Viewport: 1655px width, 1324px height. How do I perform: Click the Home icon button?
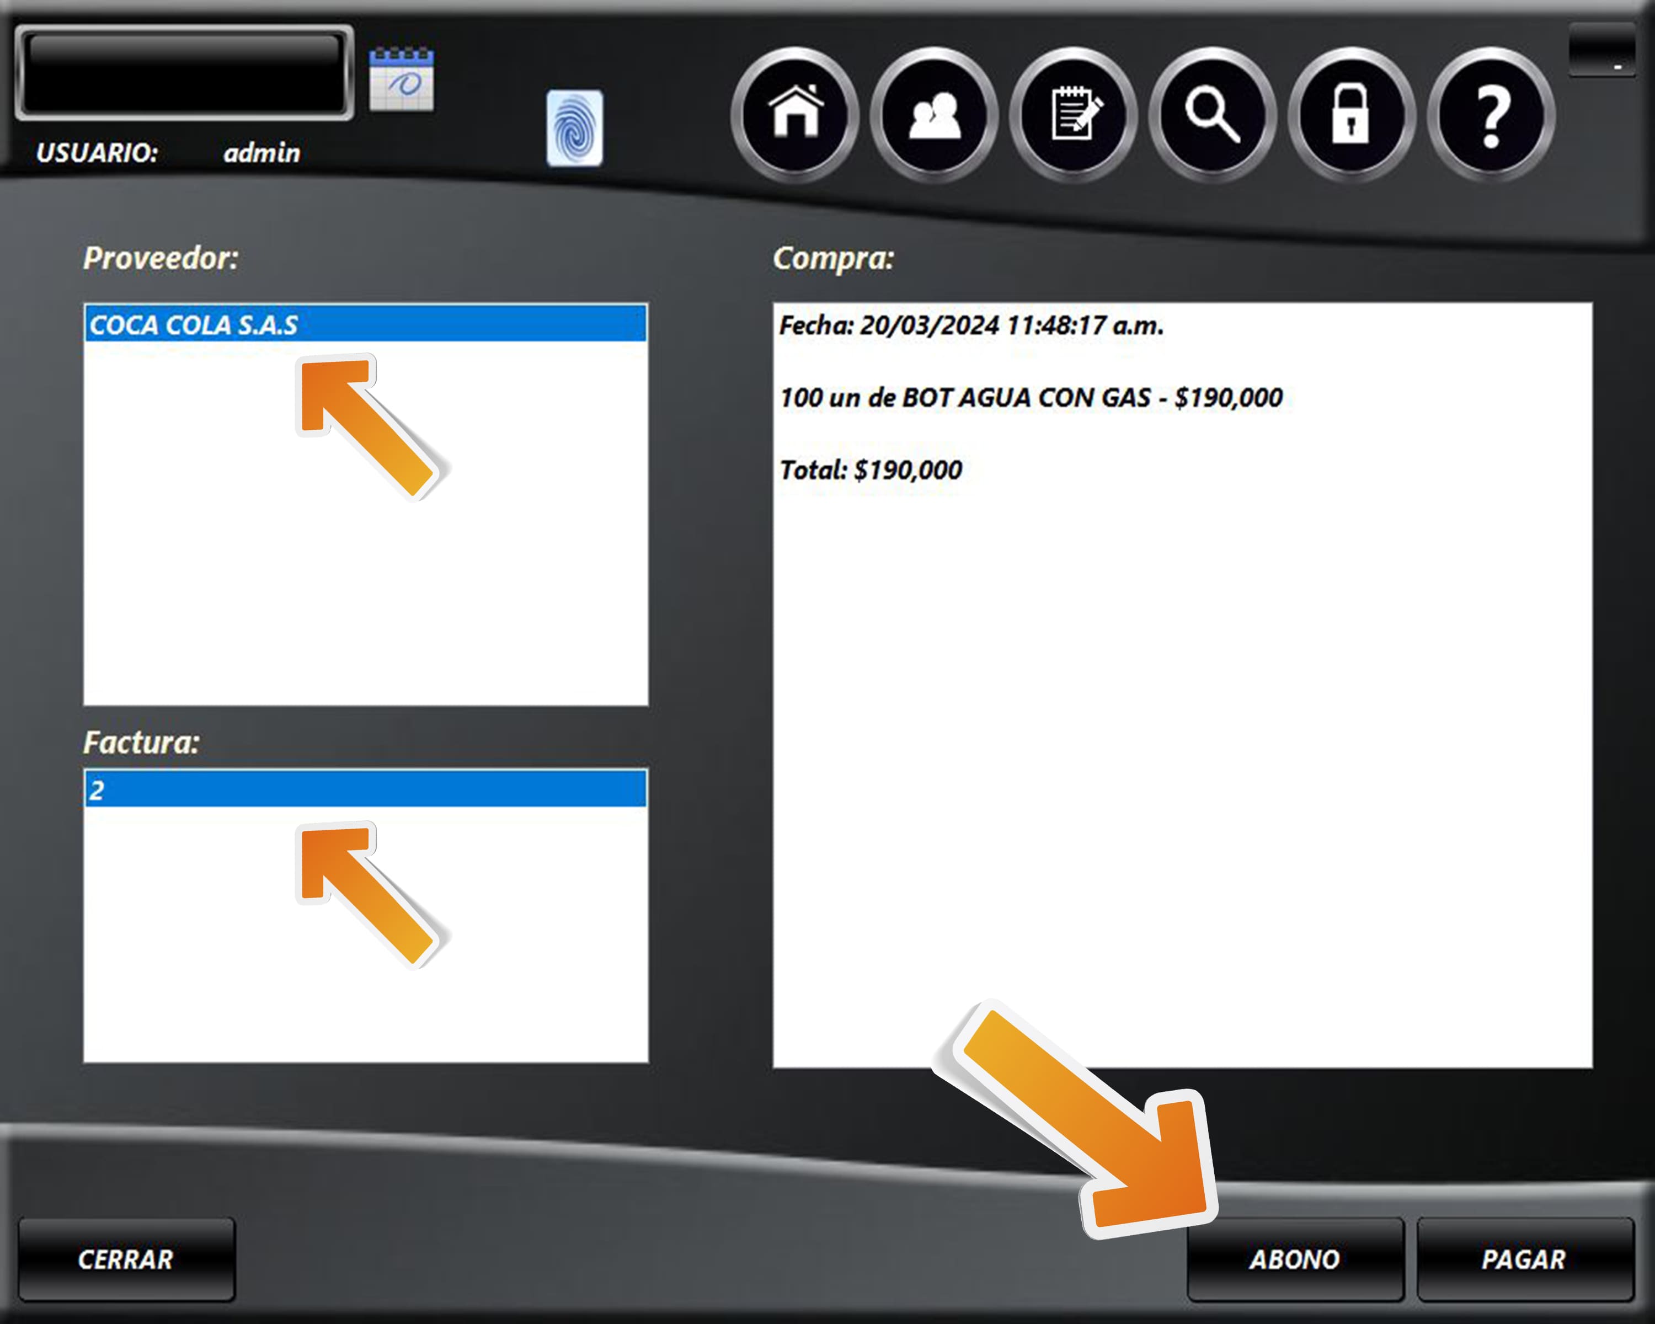[796, 114]
